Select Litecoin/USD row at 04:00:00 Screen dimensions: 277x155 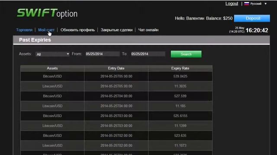click(116, 106)
